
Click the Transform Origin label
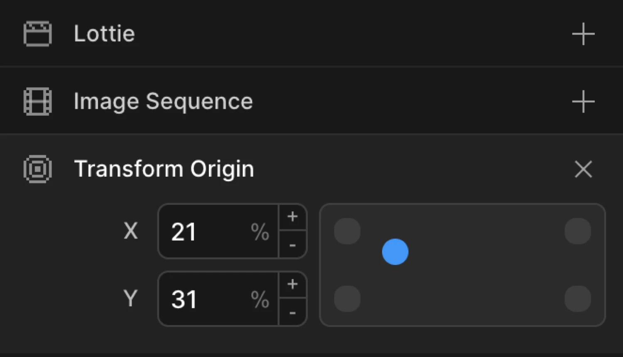[164, 169]
